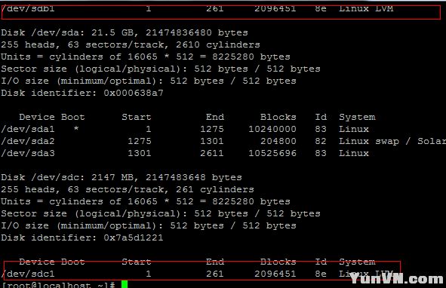The width and height of the screenshot is (446, 288).
Task: Click the End value 2611
Action: [212, 154]
